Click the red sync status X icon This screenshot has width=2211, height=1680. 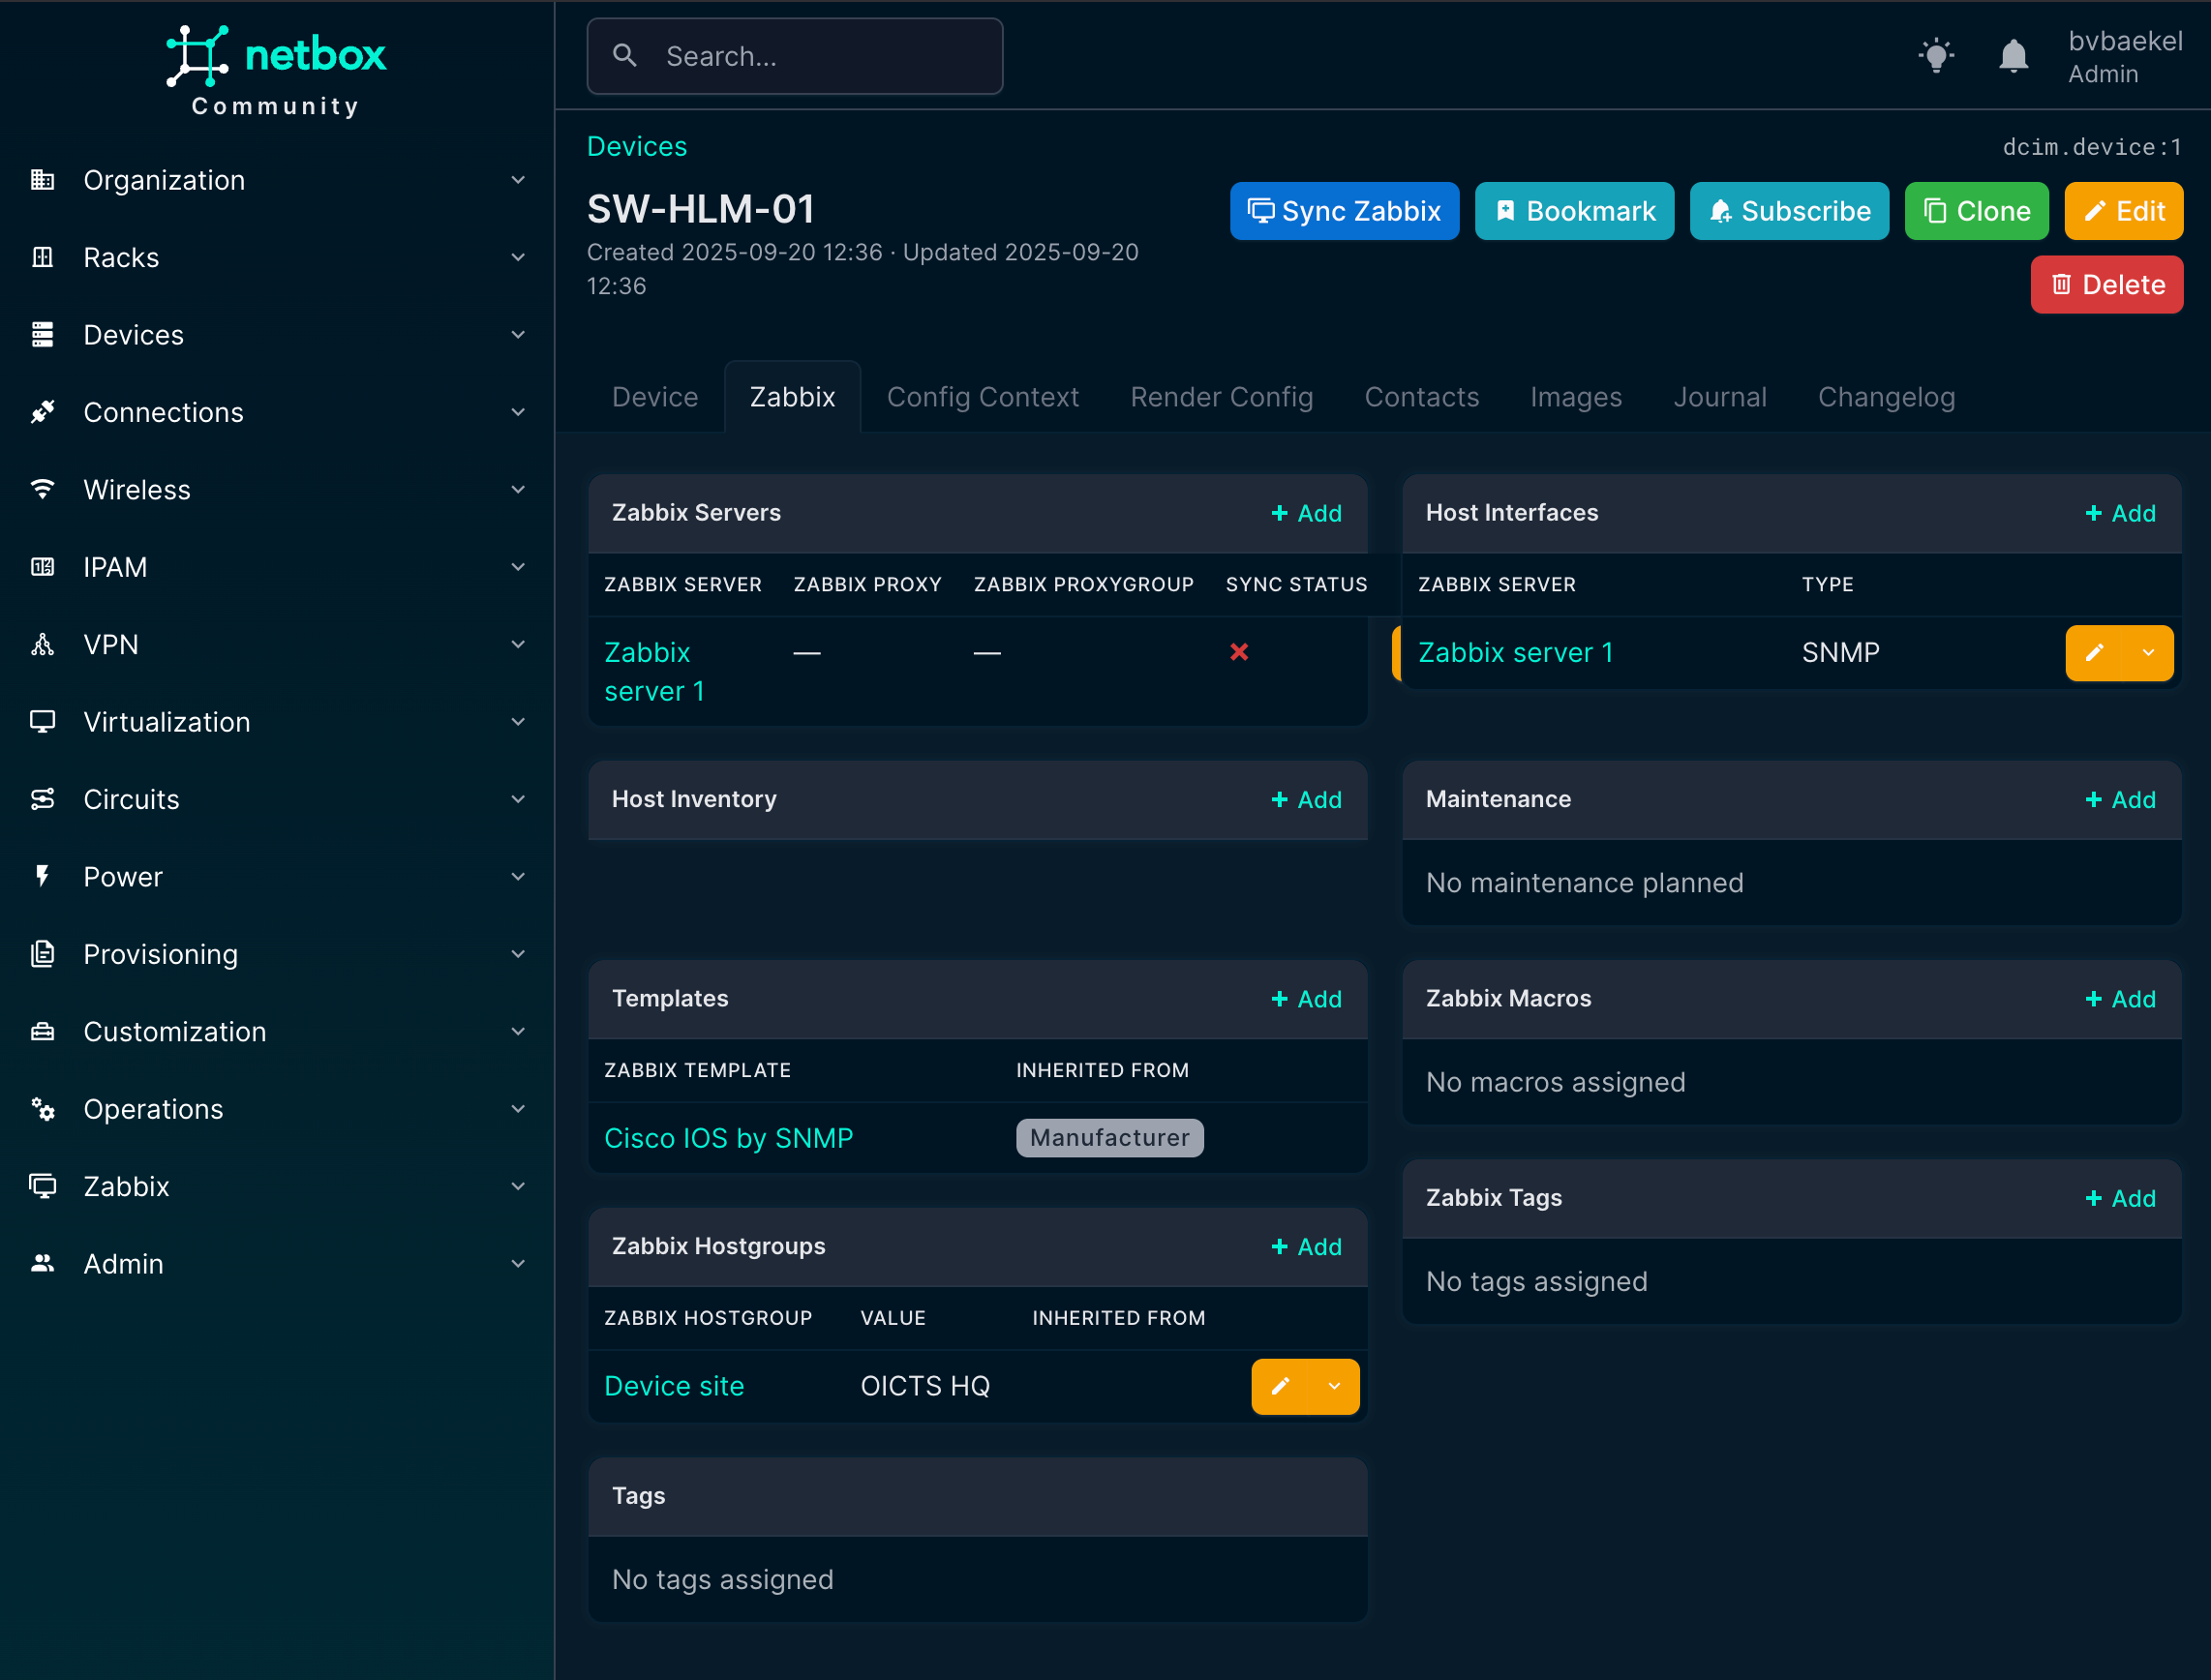[1238, 652]
